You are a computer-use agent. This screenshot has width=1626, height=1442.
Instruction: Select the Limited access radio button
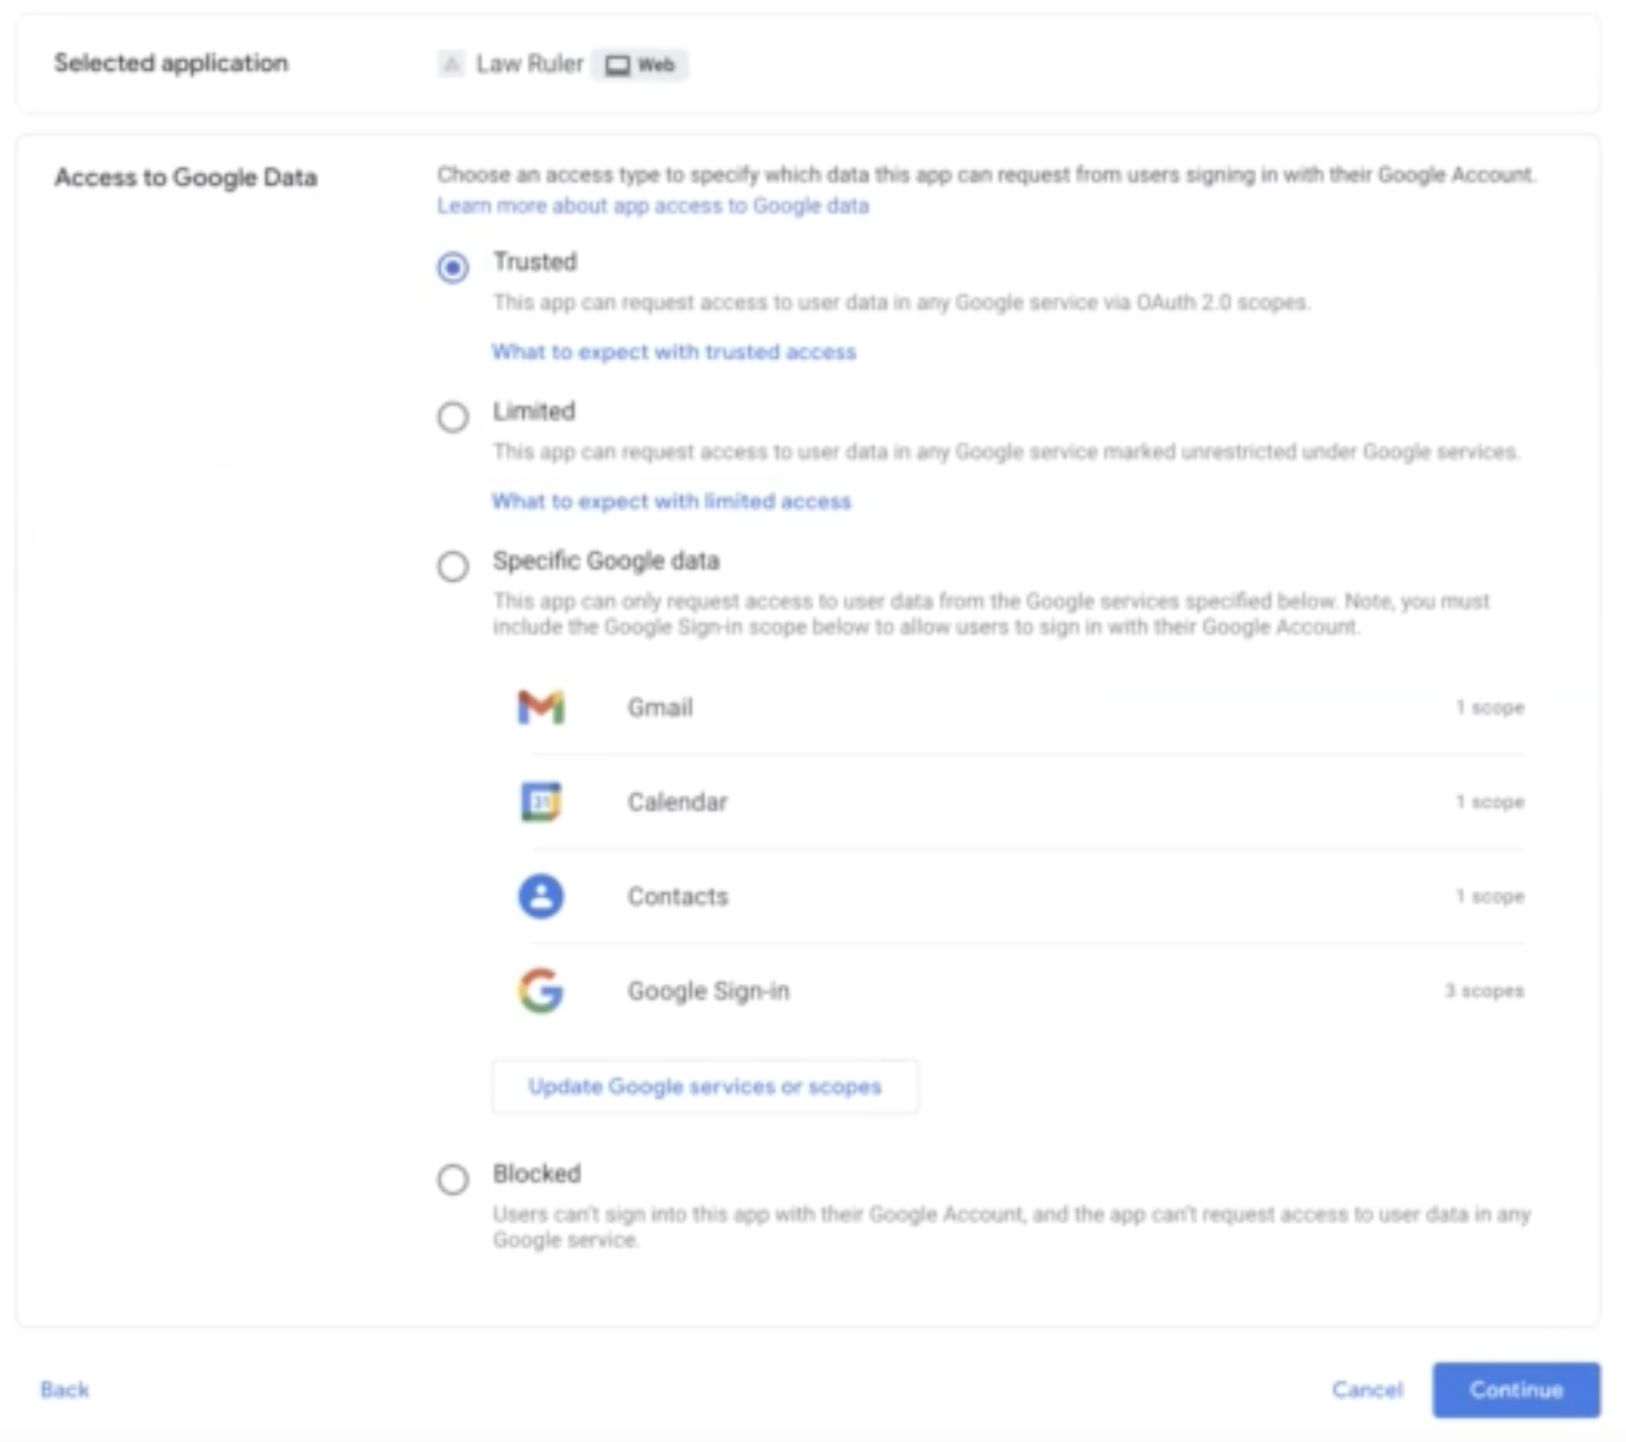pyautogui.click(x=453, y=416)
